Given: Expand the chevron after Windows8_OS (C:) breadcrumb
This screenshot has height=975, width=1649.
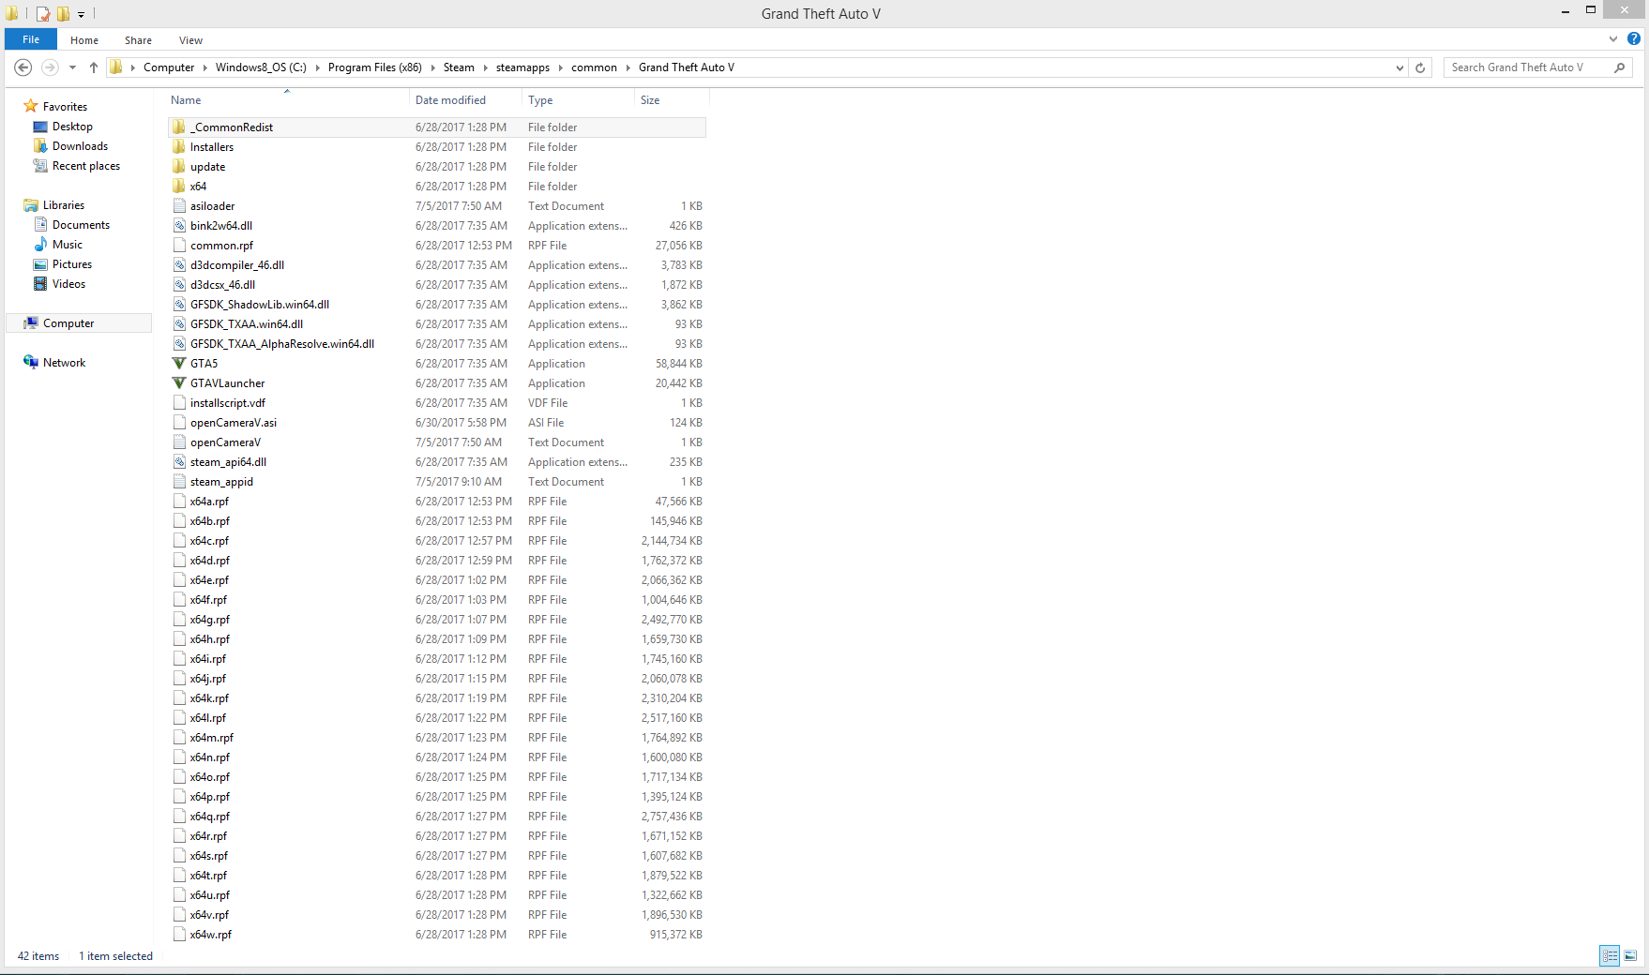Looking at the screenshot, I should [317, 67].
